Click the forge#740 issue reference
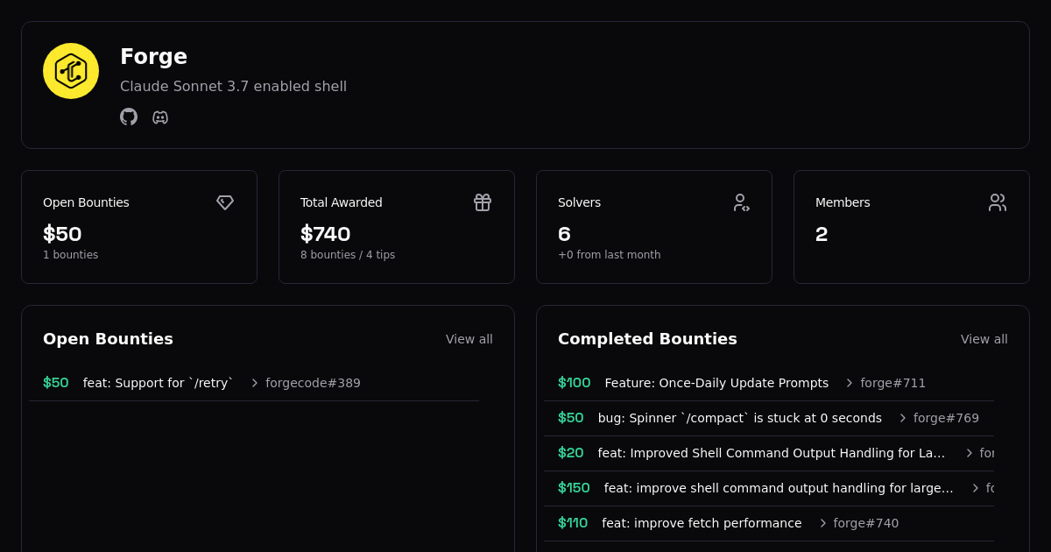Screen dimensions: 1051x552 click(x=865, y=523)
